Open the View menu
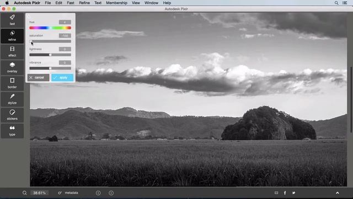Image resolution: width=353 pixels, height=199 pixels. pyautogui.click(x=136, y=3)
